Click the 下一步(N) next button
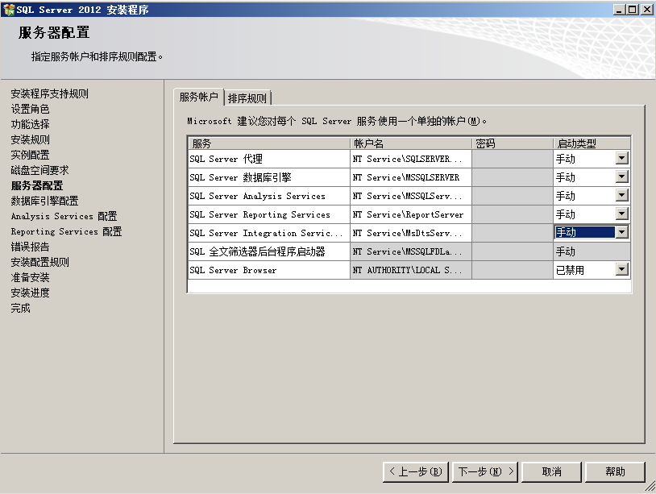This screenshot has width=656, height=494. click(x=485, y=471)
